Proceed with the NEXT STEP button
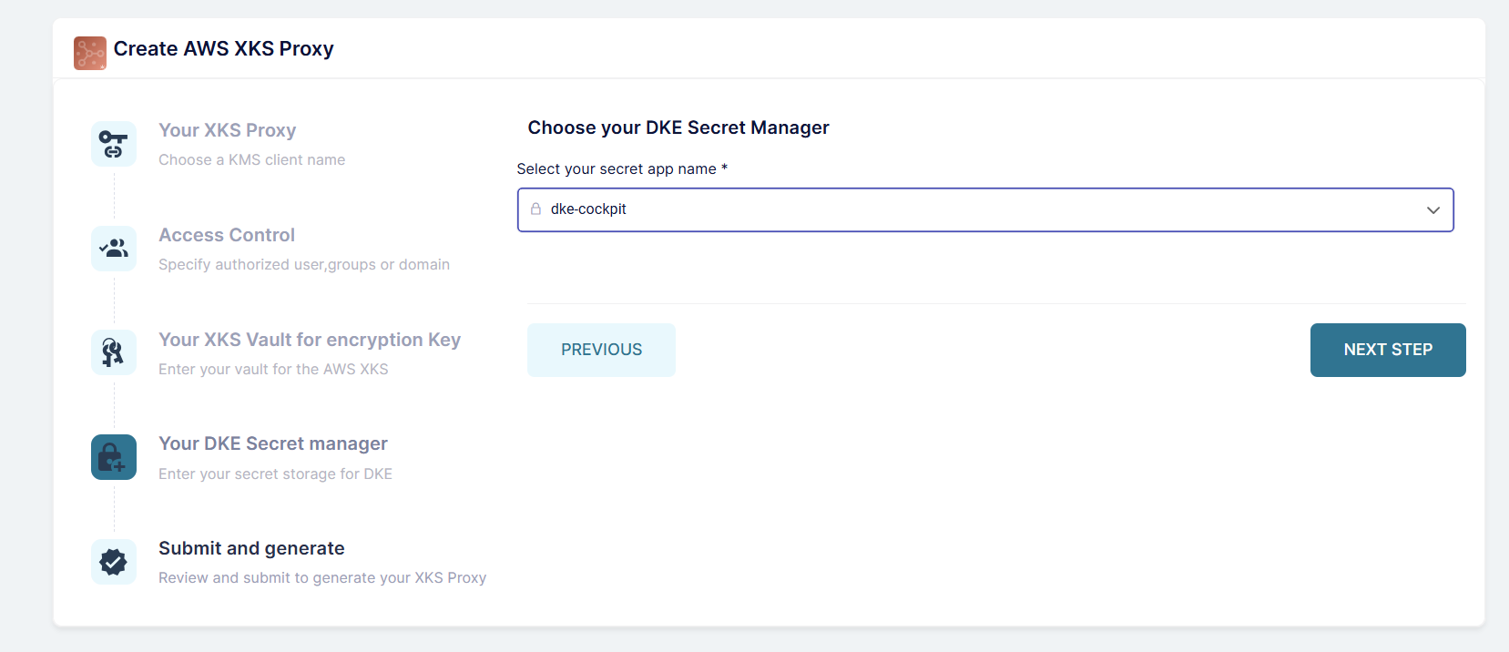 pyautogui.click(x=1388, y=350)
